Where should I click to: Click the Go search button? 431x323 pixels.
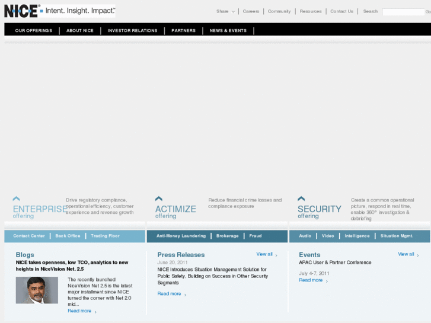coord(428,11)
